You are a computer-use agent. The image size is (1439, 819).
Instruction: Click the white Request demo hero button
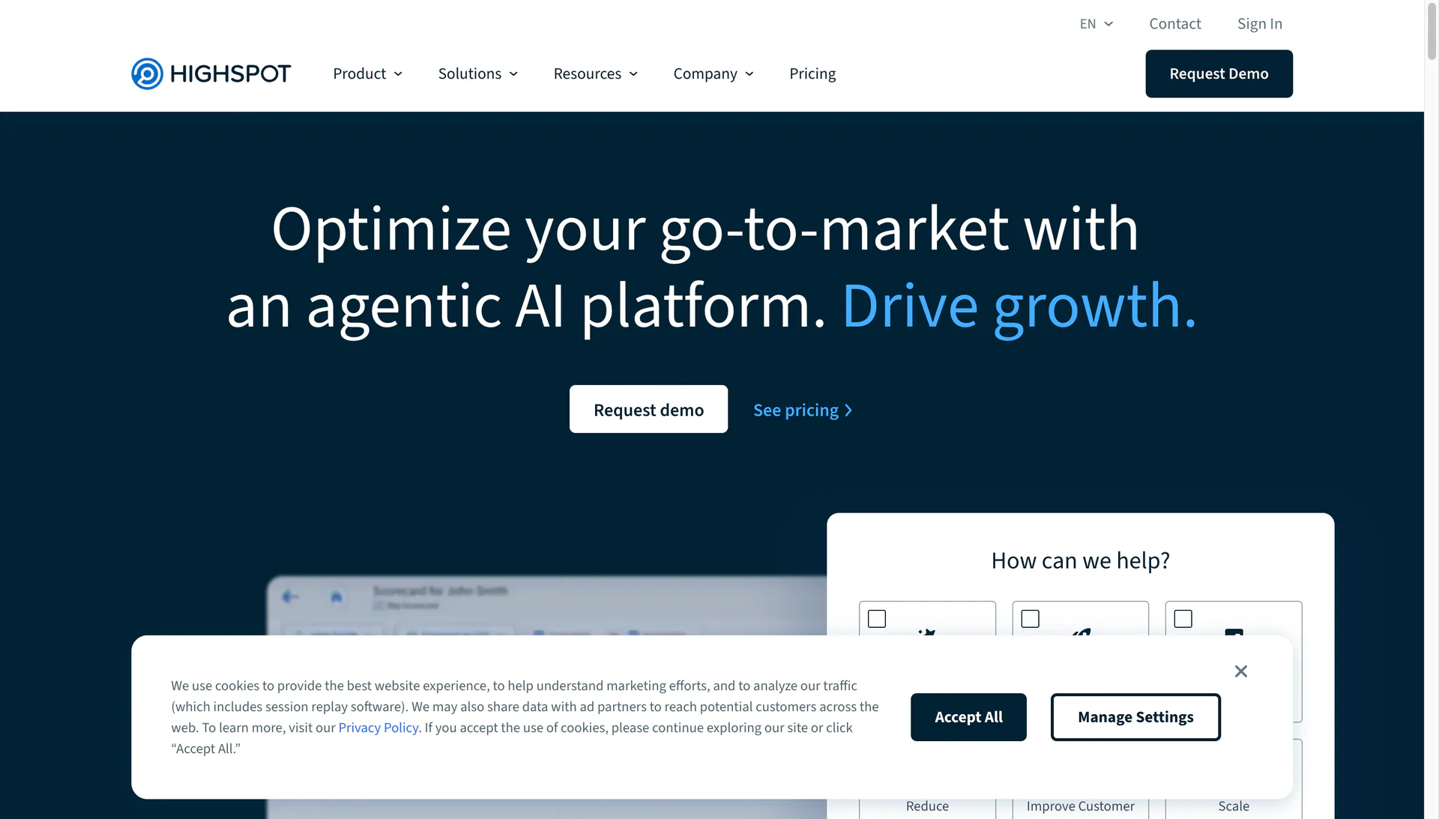pos(648,409)
